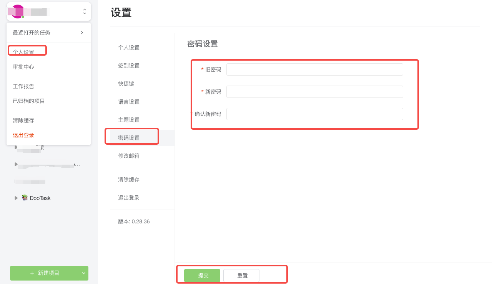Open 修改邮箱 from the settings menu

129,155
